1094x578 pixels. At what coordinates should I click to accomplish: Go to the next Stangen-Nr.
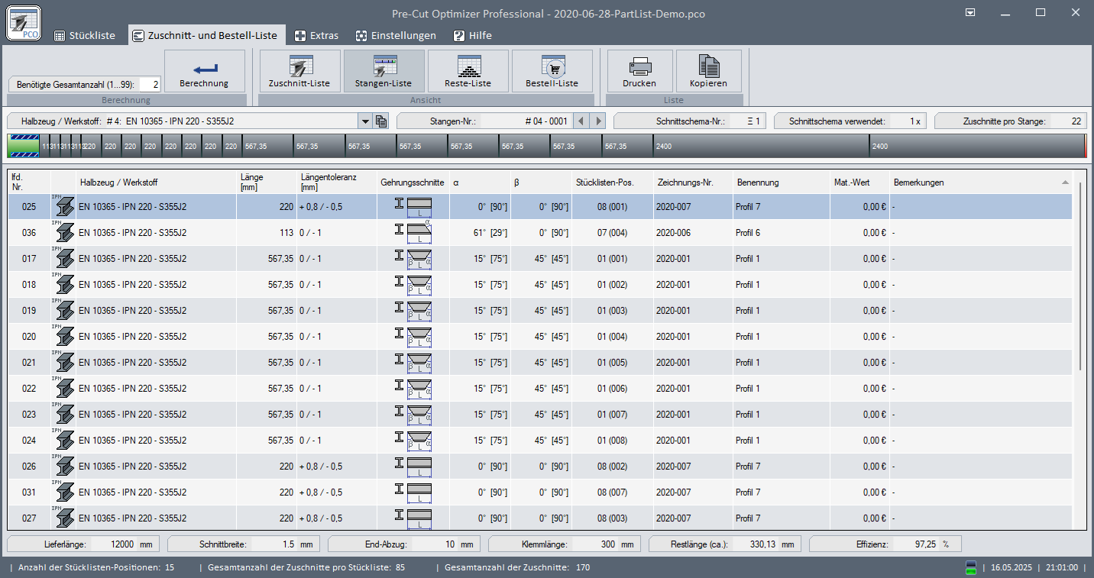(598, 121)
